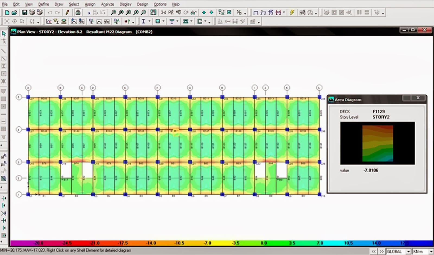Open the Define menu
Image resolution: width=434 pixels, height=255 pixels.
(x=43, y=4)
